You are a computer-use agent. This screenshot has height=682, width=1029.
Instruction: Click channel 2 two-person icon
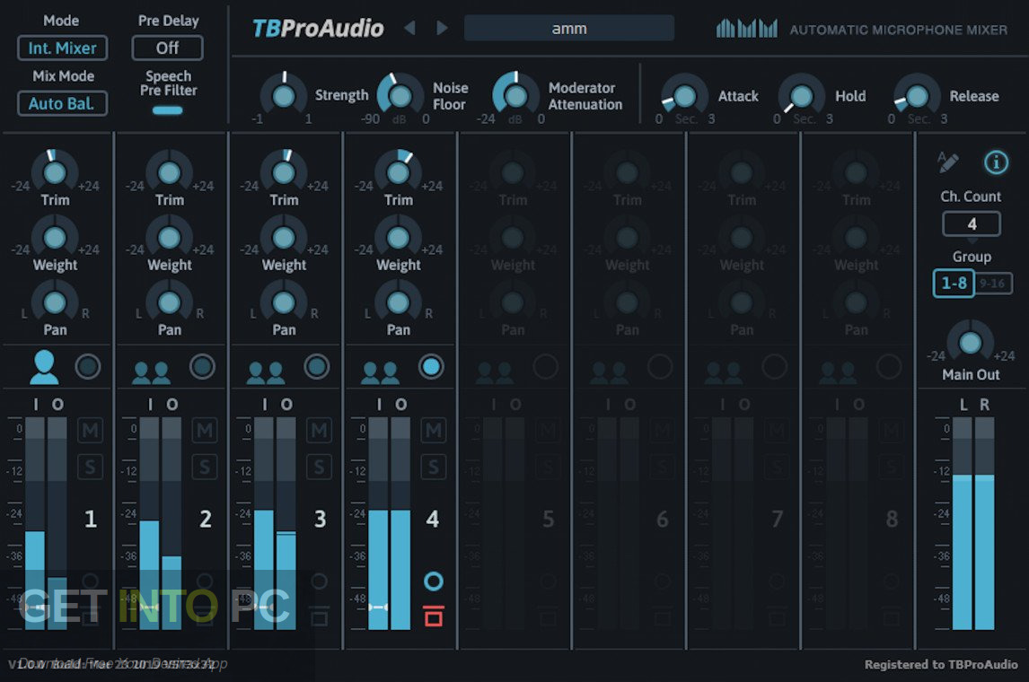pyautogui.click(x=152, y=372)
